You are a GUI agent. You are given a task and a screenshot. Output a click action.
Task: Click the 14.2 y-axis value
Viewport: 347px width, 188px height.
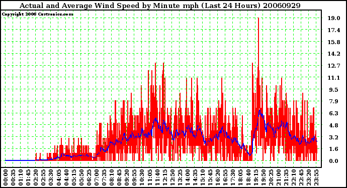tap(334, 54)
